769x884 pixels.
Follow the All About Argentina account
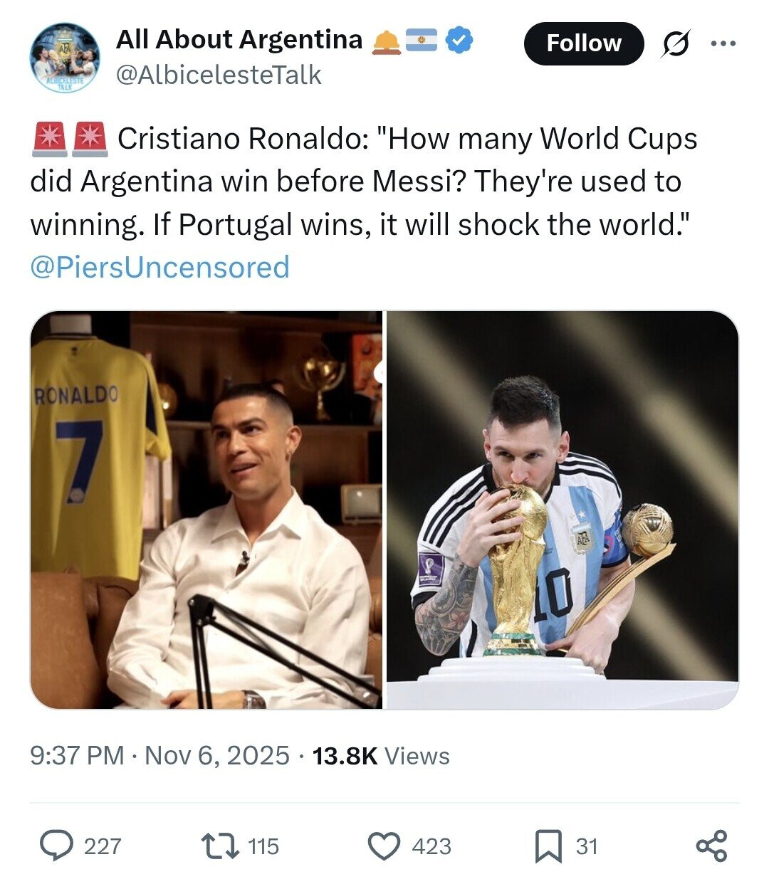(583, 44)
